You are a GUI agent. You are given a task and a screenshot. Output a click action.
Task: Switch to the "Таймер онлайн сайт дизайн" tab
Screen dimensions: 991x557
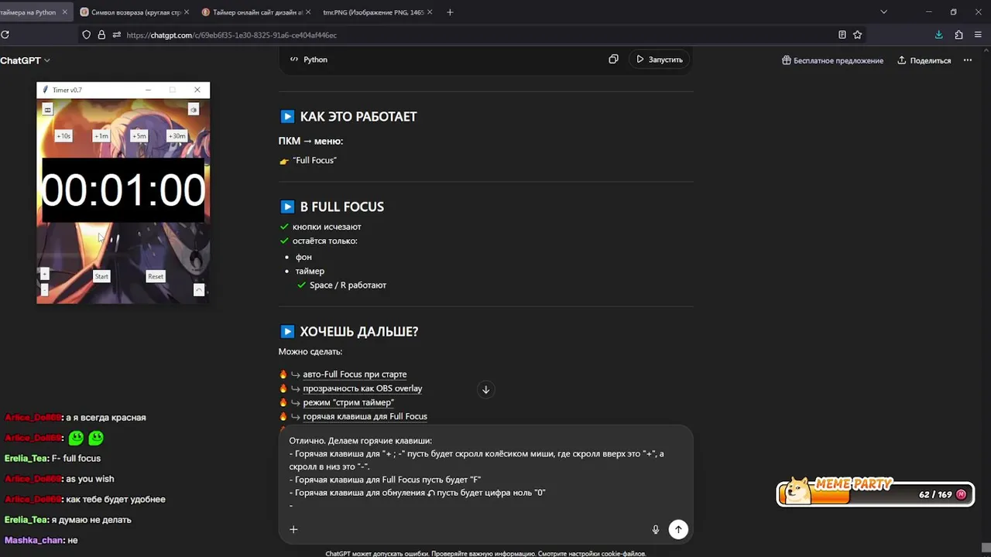click(255, 12)
